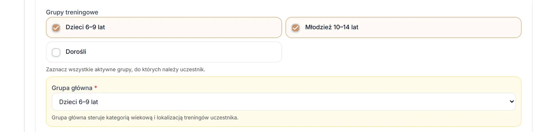
Task: Uncheck the Młodzież 10–14 lat checkbox
Action: pos(296,28)
